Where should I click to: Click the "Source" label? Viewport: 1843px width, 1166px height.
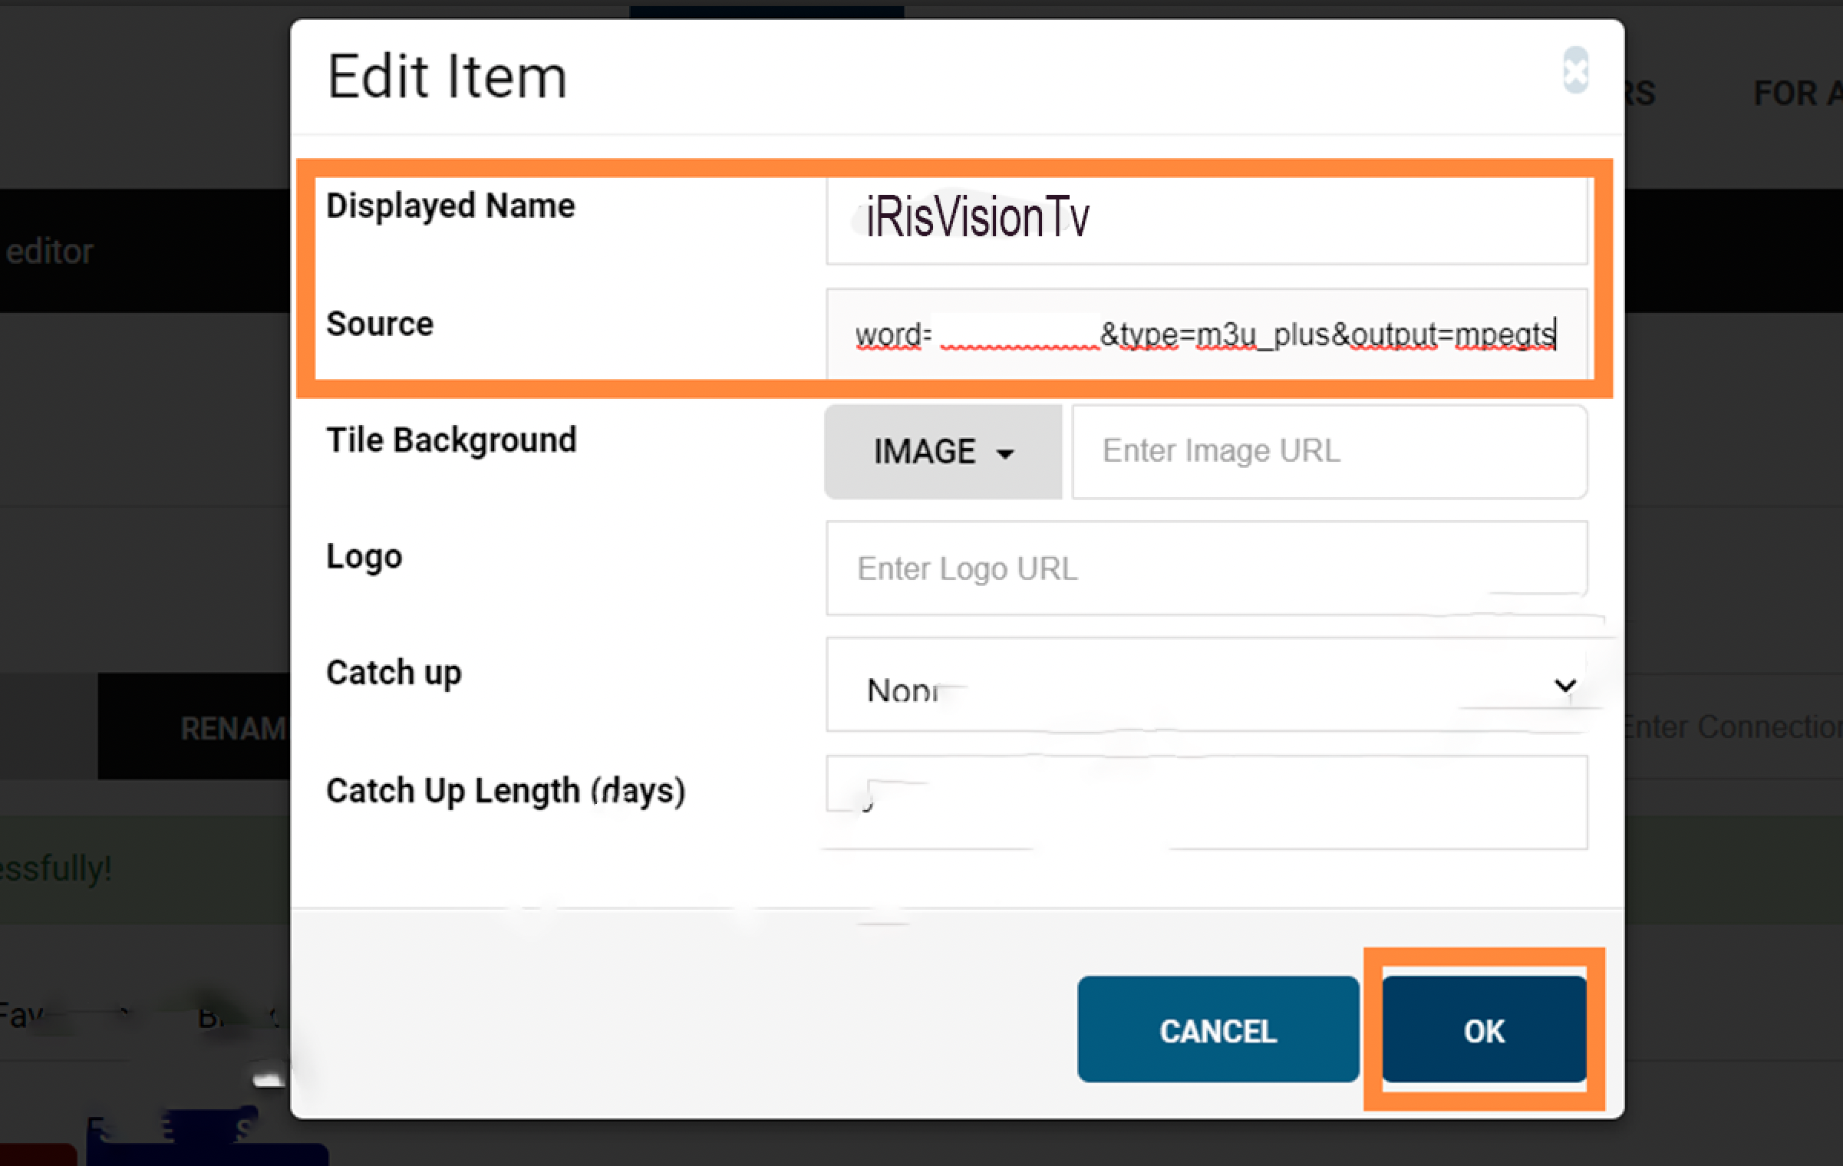[x=380, y=324]
